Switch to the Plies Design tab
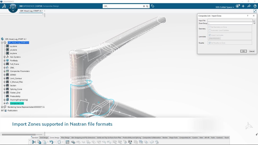 (x=65, y=137)
